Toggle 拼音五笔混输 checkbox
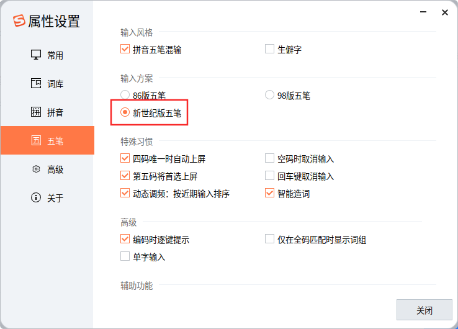Image resolution: width=458 pixels, height=329 pixels. (x=125, y=49)
